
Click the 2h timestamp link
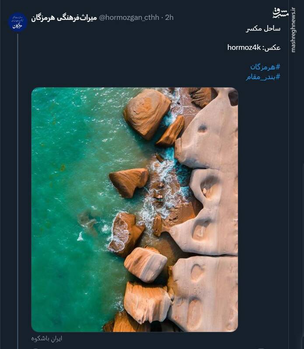point(169,16)
